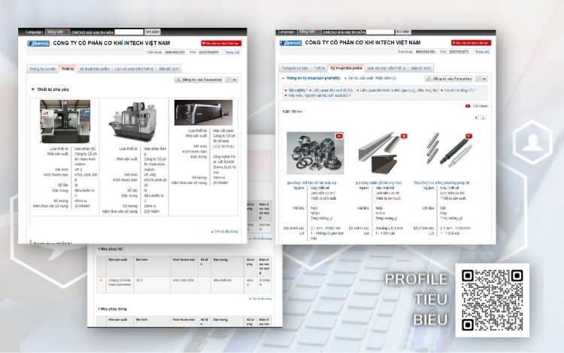Click 'Trở về đầu trang' link in left window

coord(226,231)
